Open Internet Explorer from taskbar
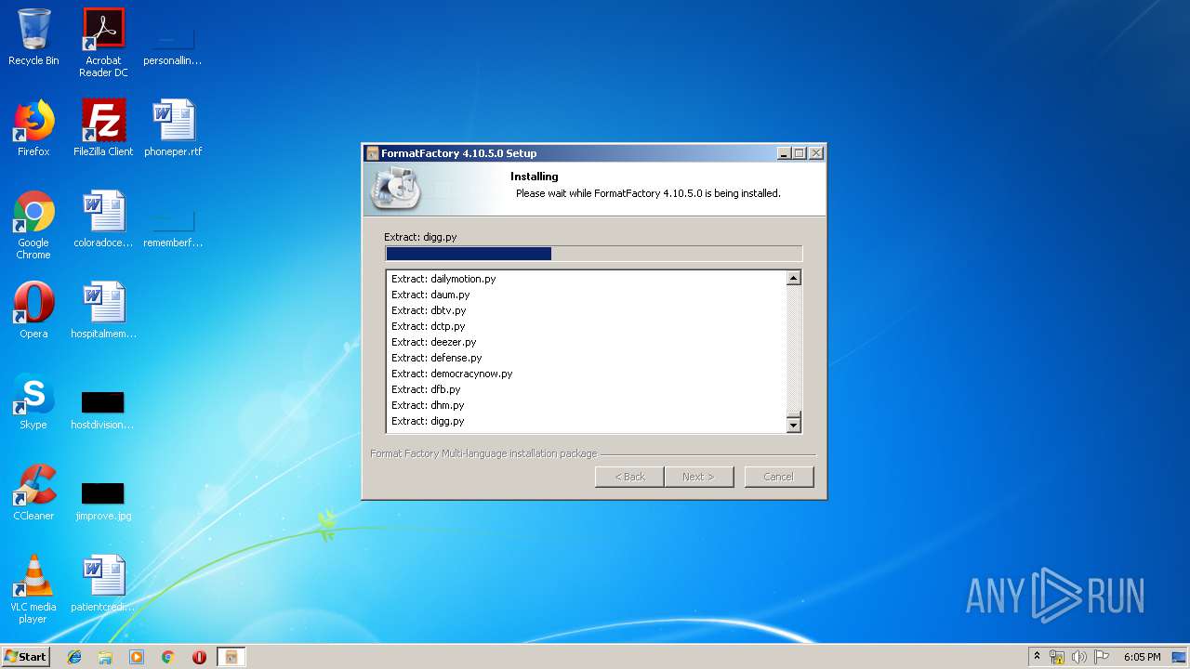This screenshot has width=1190, height=669. point(74,657)
